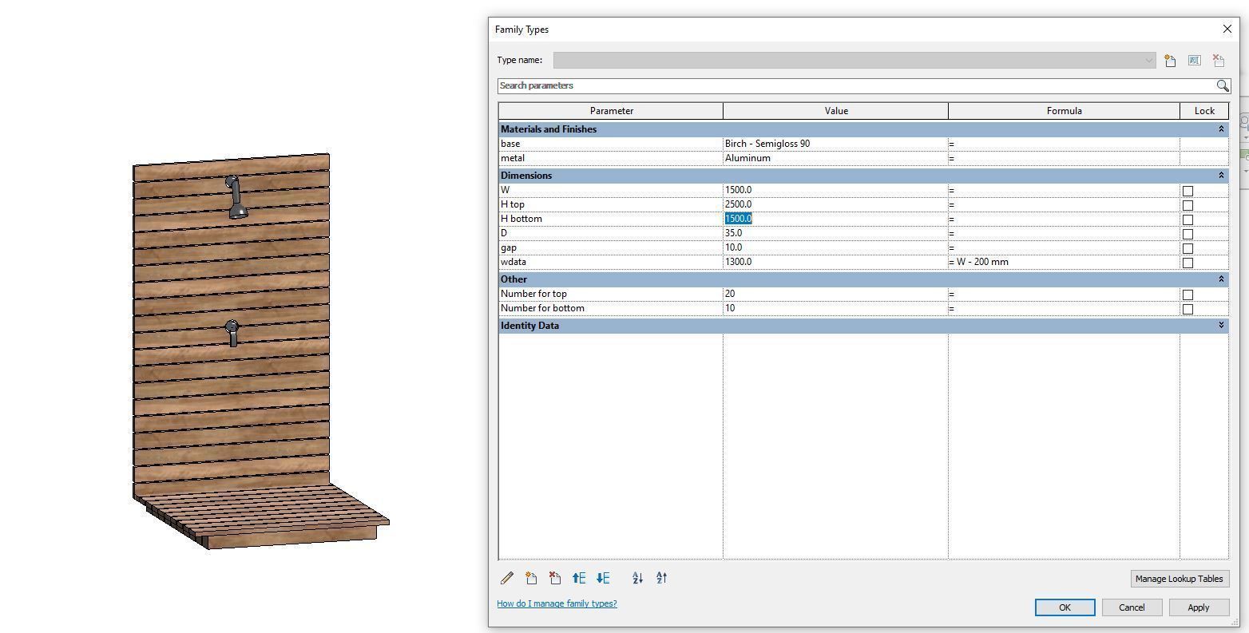This screenshot has width=1249, height=633.
Task: Click the Formula column header
Action: coord(1064,111)
